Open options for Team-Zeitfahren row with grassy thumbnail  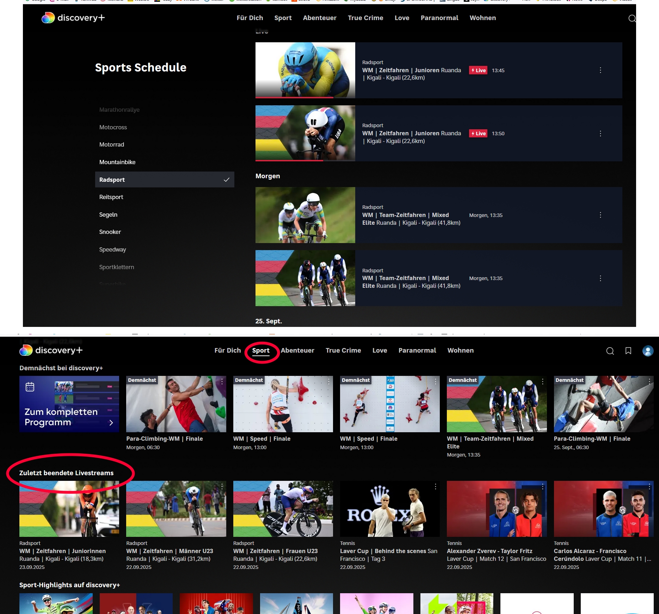click(x=601, y=215)
